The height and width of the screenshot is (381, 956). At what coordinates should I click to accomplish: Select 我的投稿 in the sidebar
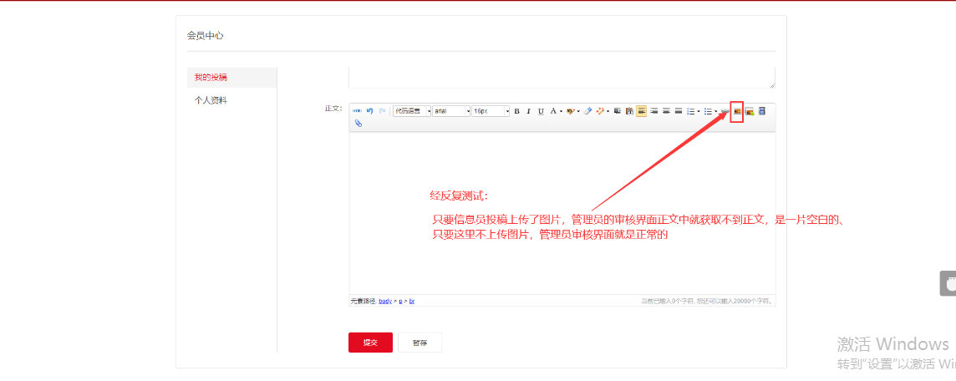coord(211,78)
